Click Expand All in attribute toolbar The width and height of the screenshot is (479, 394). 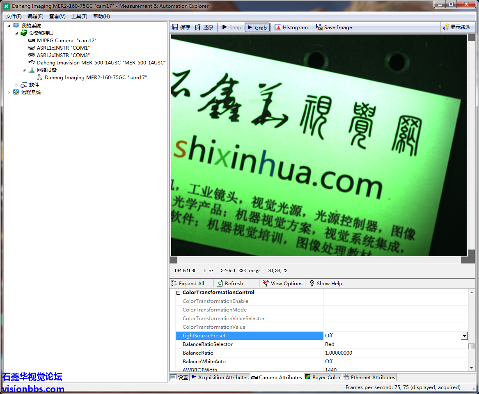click(x=174, y=284)
